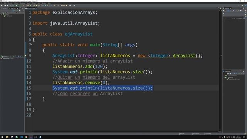Click the word 'main' in the method signature
Viewport: 247px width, 139px height.
tap(95, 45)
